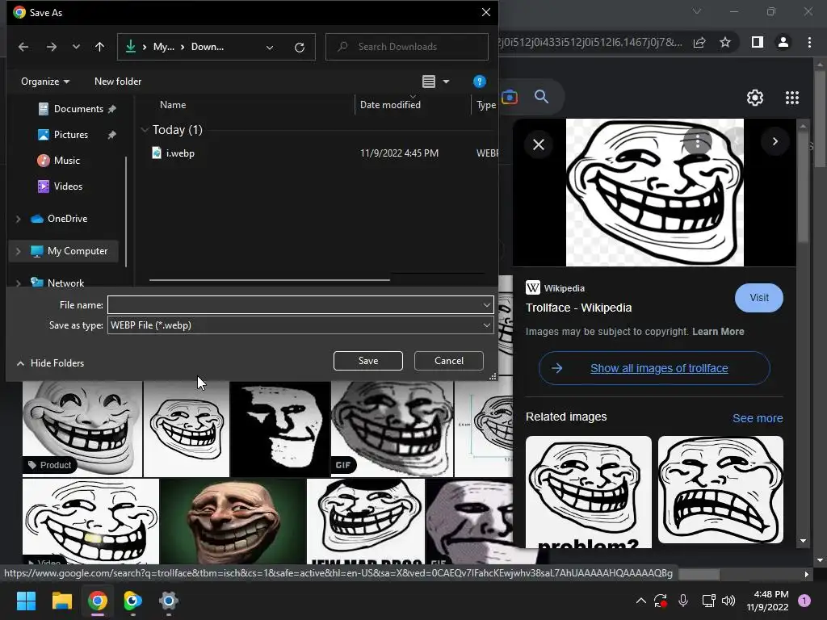Open the File name dropdown arrow
This screenshot has width=827, height=620.
(487, 304)
